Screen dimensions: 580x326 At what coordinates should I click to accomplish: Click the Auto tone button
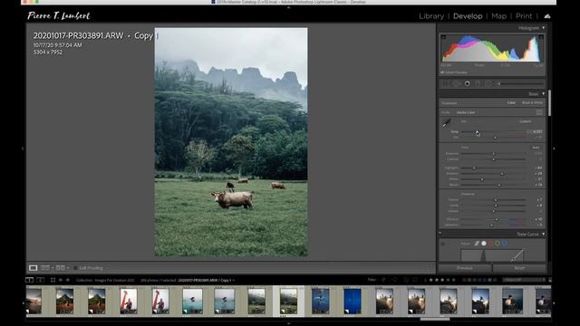coord(536,148)
